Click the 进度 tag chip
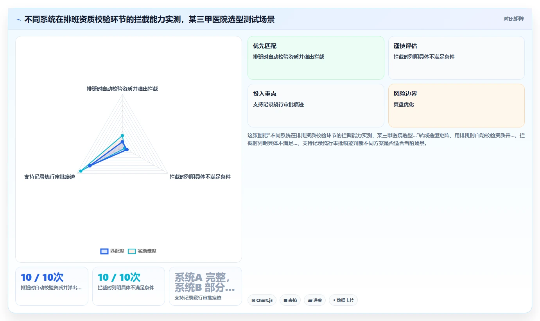540x321 pixels. (315, 300)
